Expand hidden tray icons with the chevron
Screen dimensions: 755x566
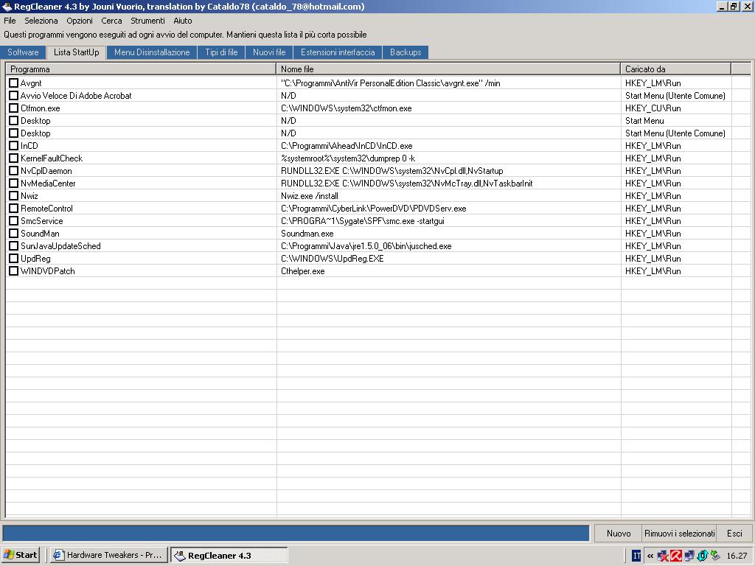tap(650, 556)
